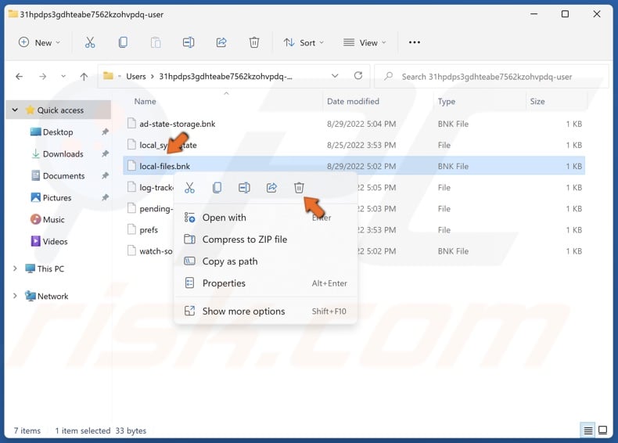Click the Share icon in context menu
The height and width of the screenshot is (443, 618).
(271, 188)
